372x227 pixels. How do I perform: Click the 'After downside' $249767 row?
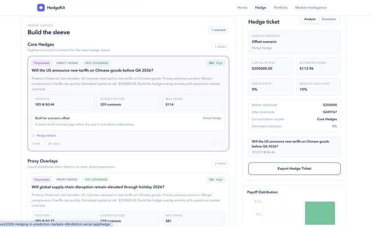(294, 112)
